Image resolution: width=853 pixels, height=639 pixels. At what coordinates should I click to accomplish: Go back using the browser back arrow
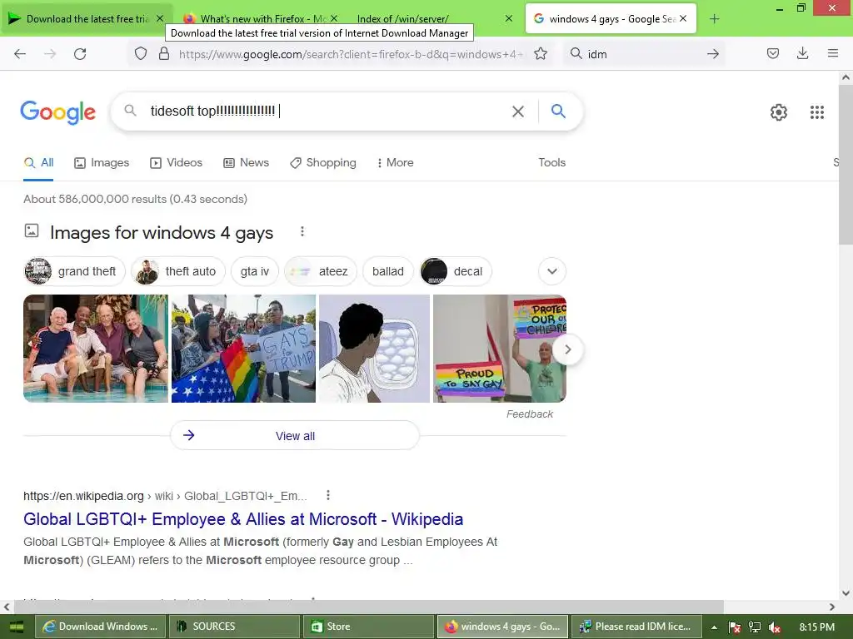(x=20, y=54)
